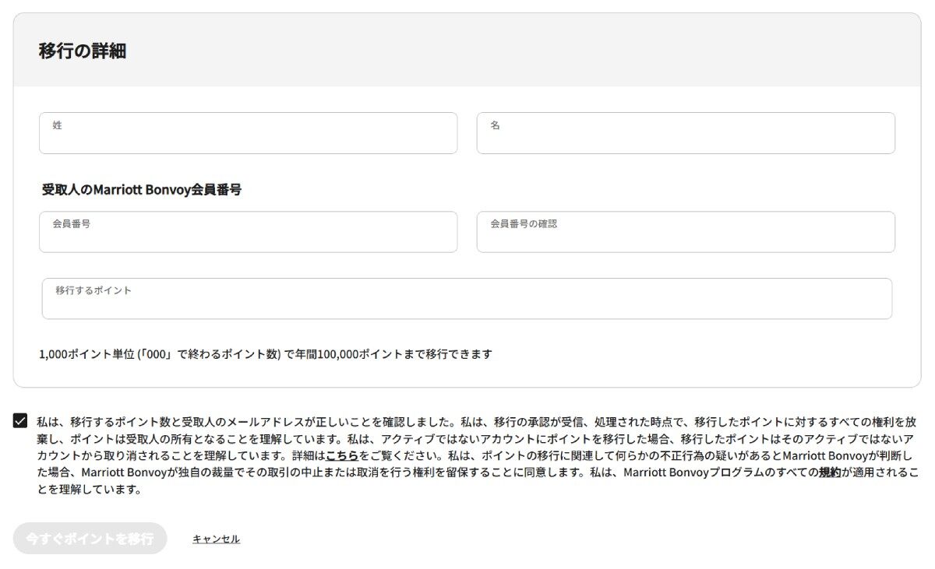Open the 規約 terms link
The image size is (935, 569).
[830, 472]
